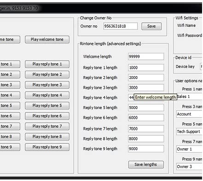The height and width of the screenshot is (181, 203).
Task: Select Reply tone 6 length field
Action: coord(146,118)
